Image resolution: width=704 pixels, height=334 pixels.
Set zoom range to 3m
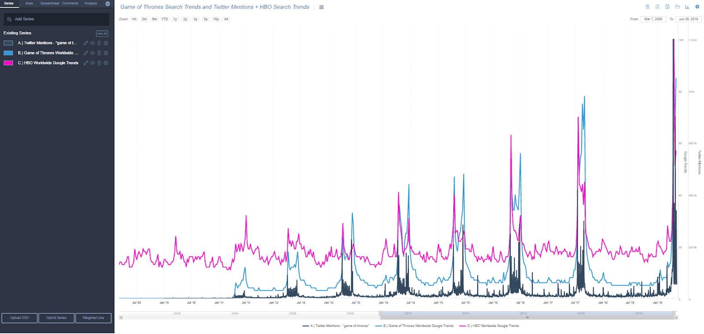pyautogui.click(x=144, y=19)
